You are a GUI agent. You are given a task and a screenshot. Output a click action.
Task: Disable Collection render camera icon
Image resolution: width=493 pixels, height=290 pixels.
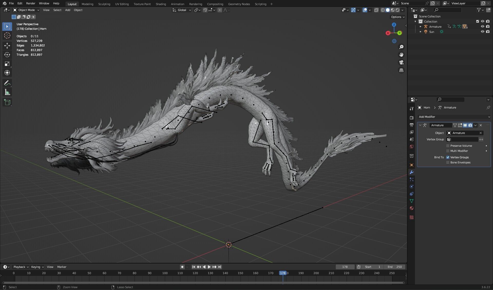[x=488, y=21]
